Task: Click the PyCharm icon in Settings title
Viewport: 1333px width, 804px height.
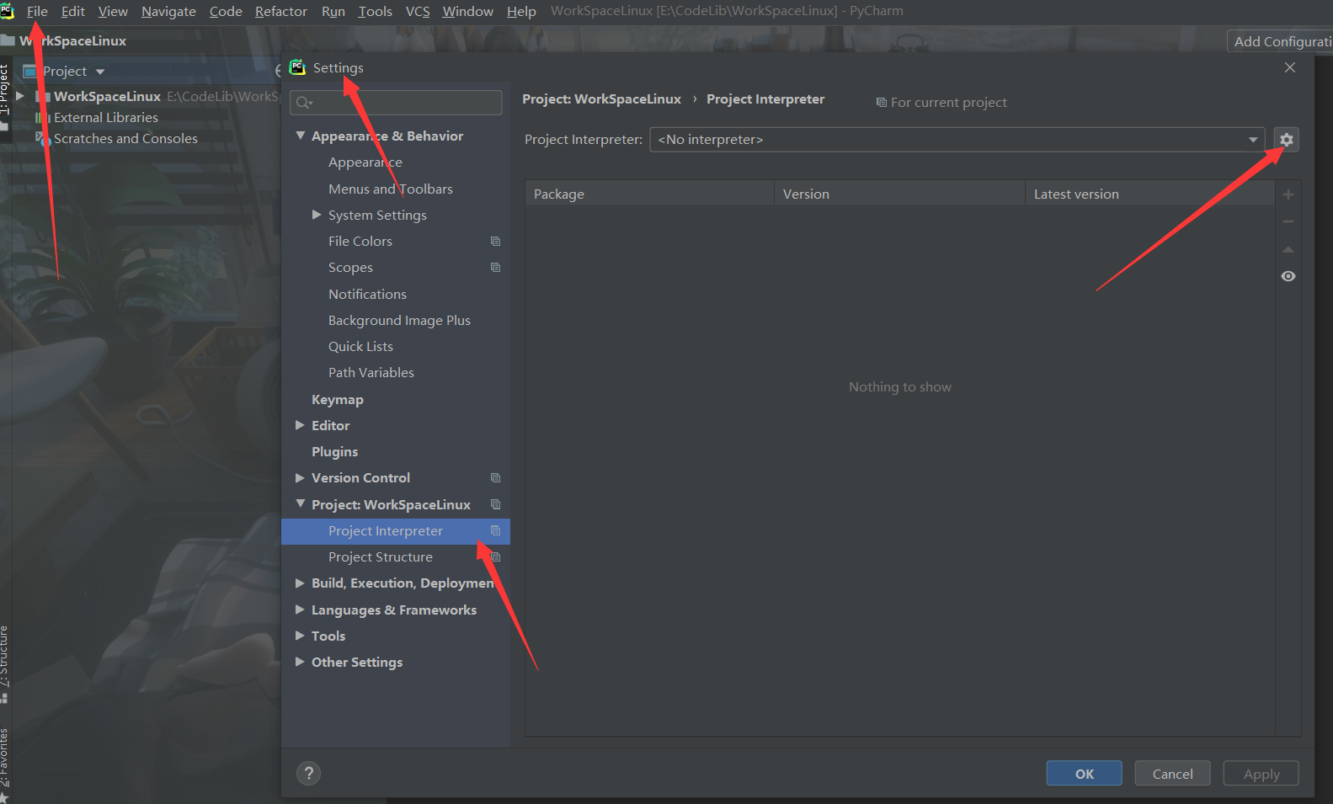Action: 297,67
